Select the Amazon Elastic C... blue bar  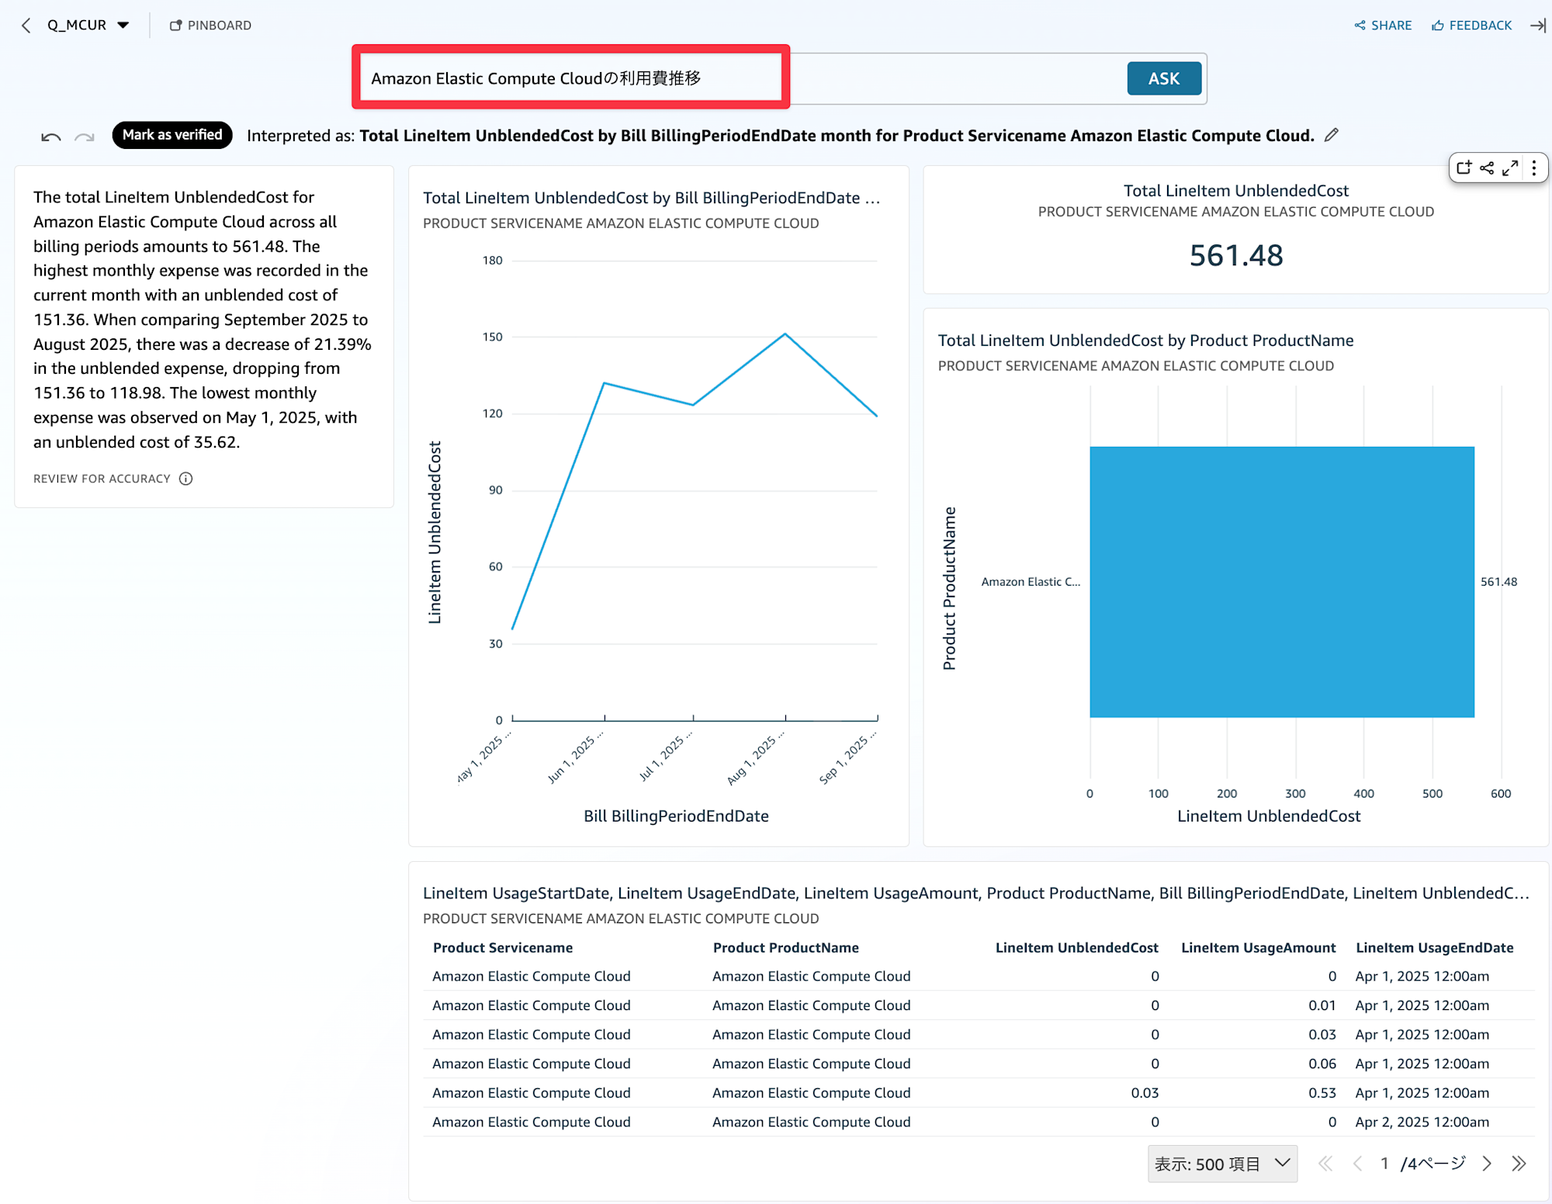tap(1282, 582)
